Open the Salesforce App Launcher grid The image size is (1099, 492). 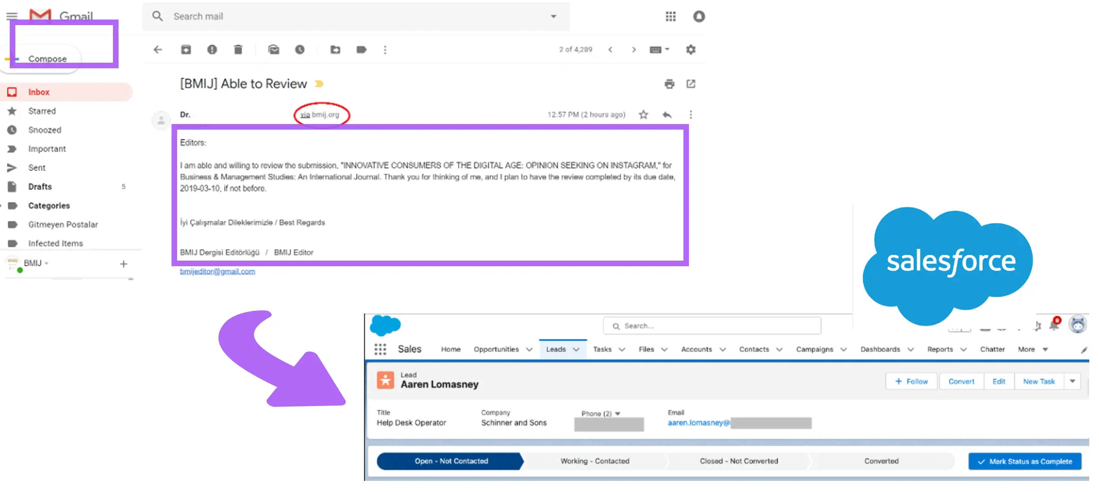[380, 349]
